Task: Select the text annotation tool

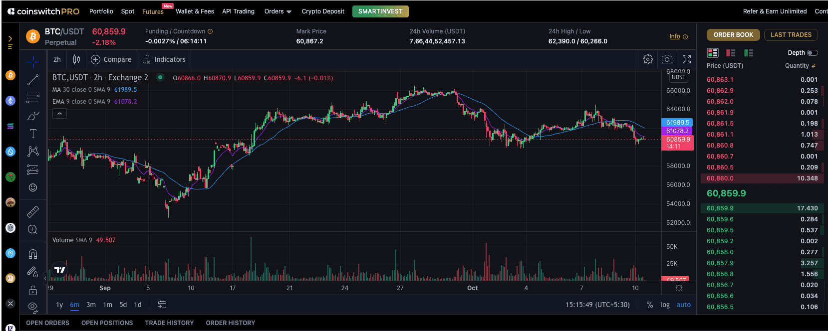Action: [x=33, y=134]
